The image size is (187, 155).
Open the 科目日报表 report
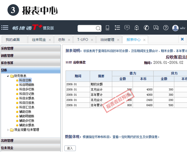click(x=27, y=103)
